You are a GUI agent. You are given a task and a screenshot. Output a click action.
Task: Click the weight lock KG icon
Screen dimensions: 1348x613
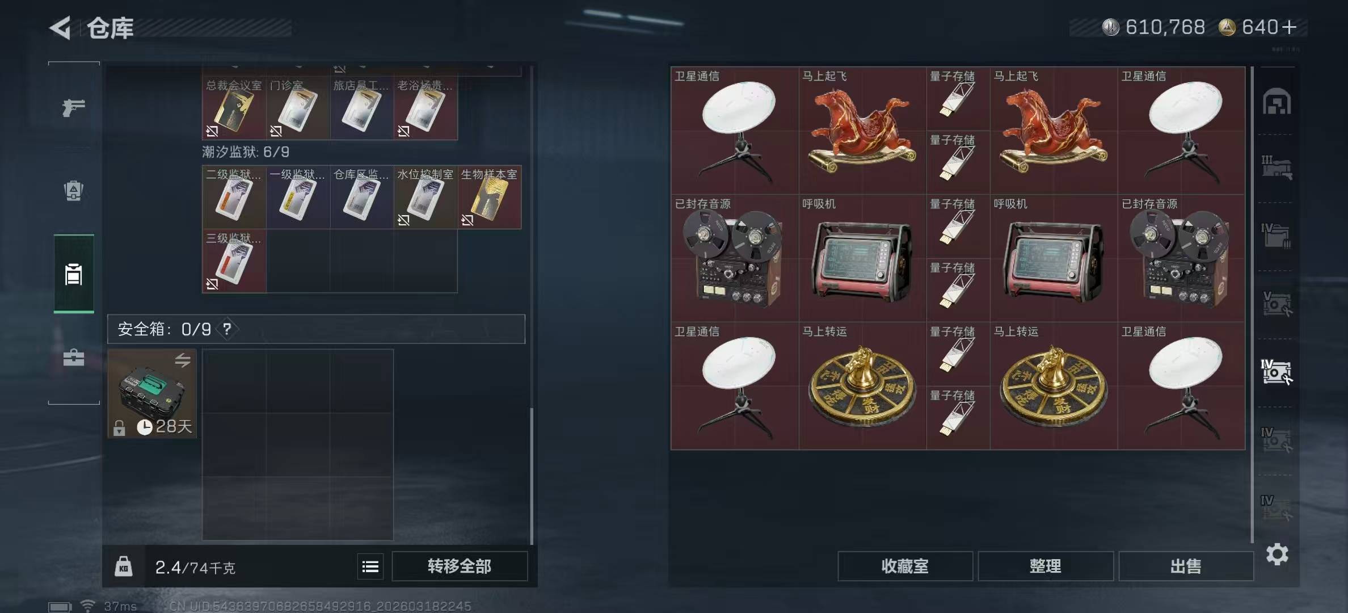(x=124, y=566)
